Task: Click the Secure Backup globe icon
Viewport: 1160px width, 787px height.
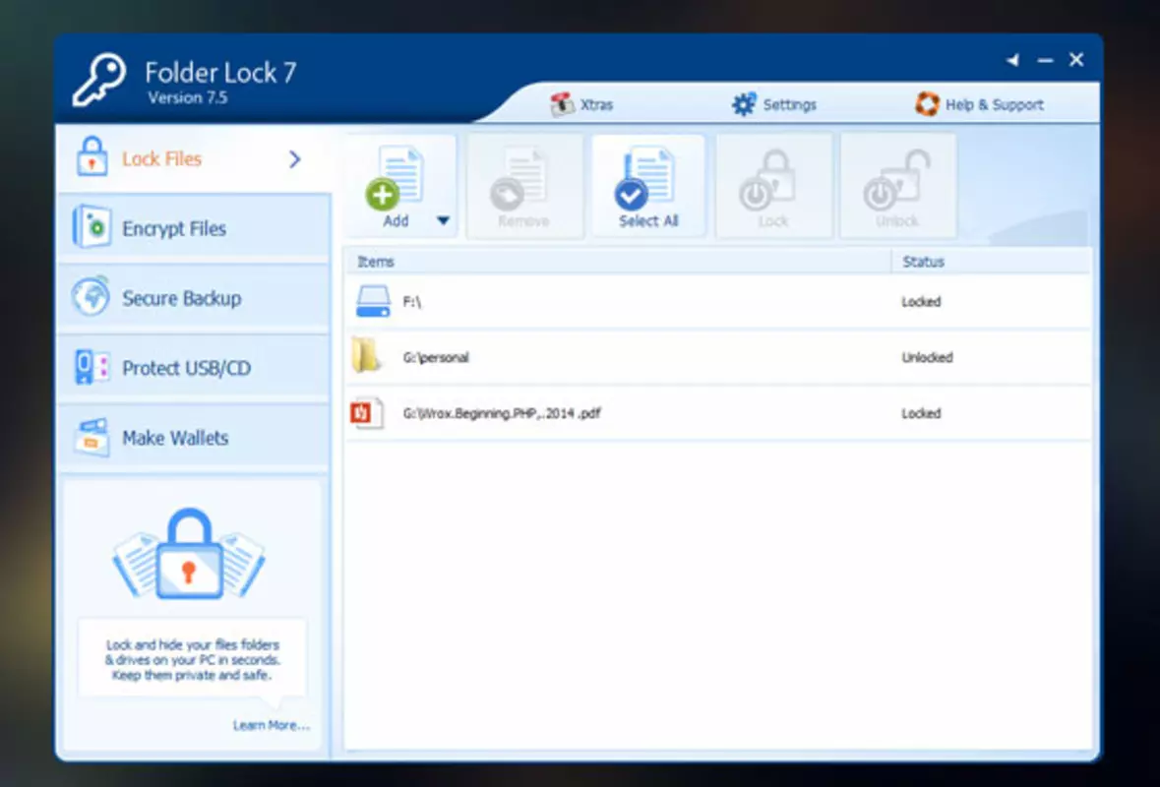Action: (91, 296)
